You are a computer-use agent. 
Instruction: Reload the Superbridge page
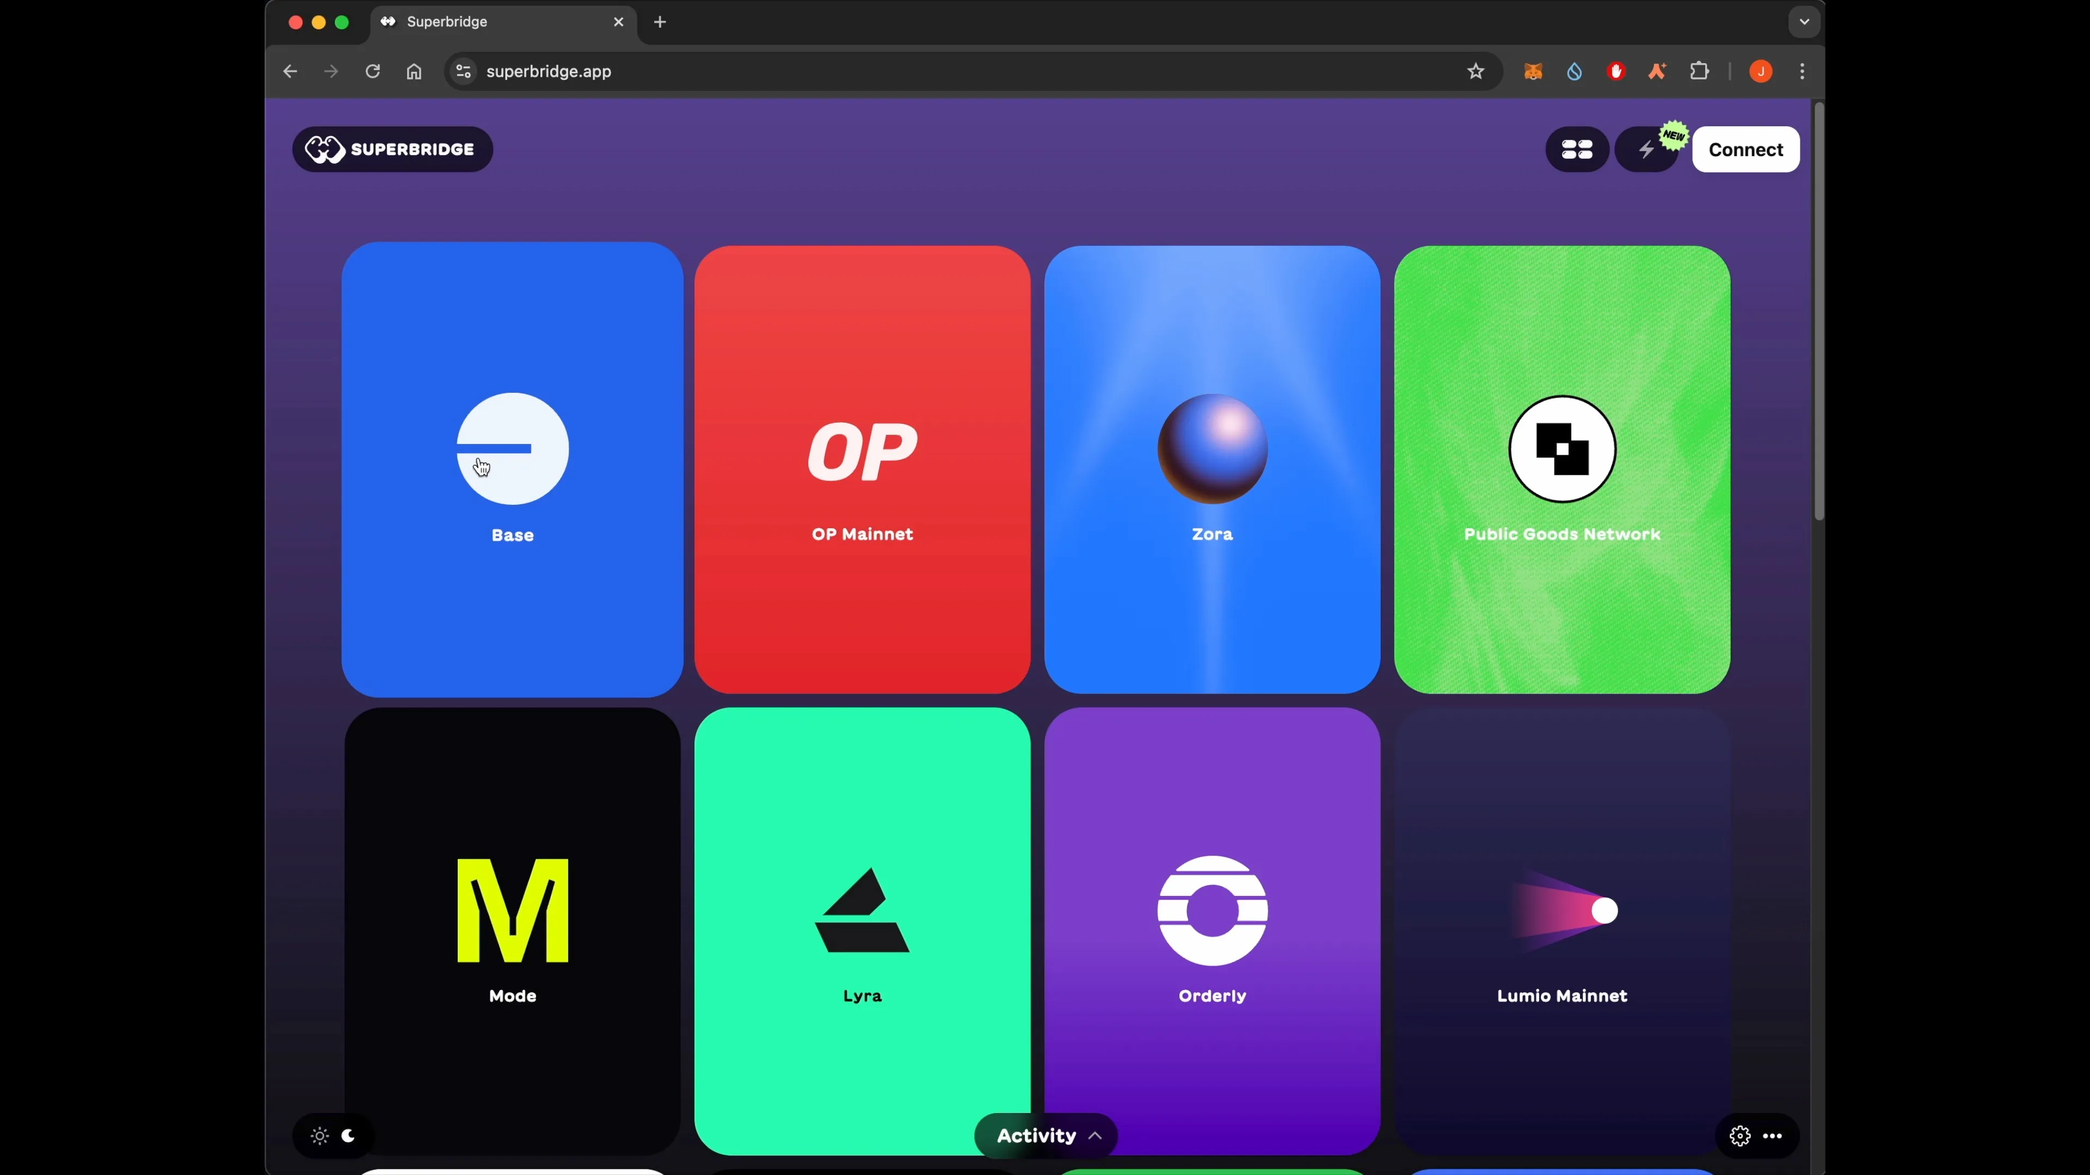coord(372,71)
